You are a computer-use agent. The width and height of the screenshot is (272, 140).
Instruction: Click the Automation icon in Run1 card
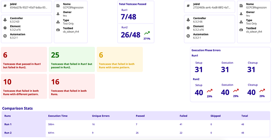point(5,36)
